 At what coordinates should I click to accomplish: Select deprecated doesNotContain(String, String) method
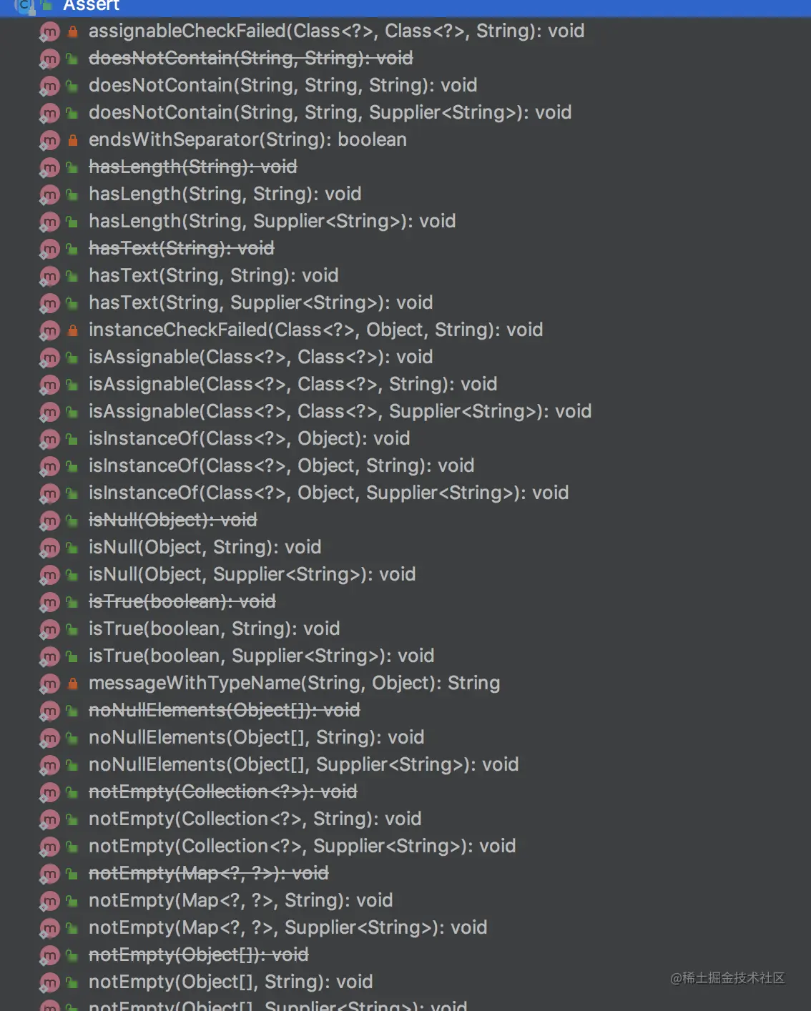click(250, 58)
